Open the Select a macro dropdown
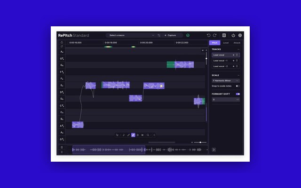 (131, 35)
